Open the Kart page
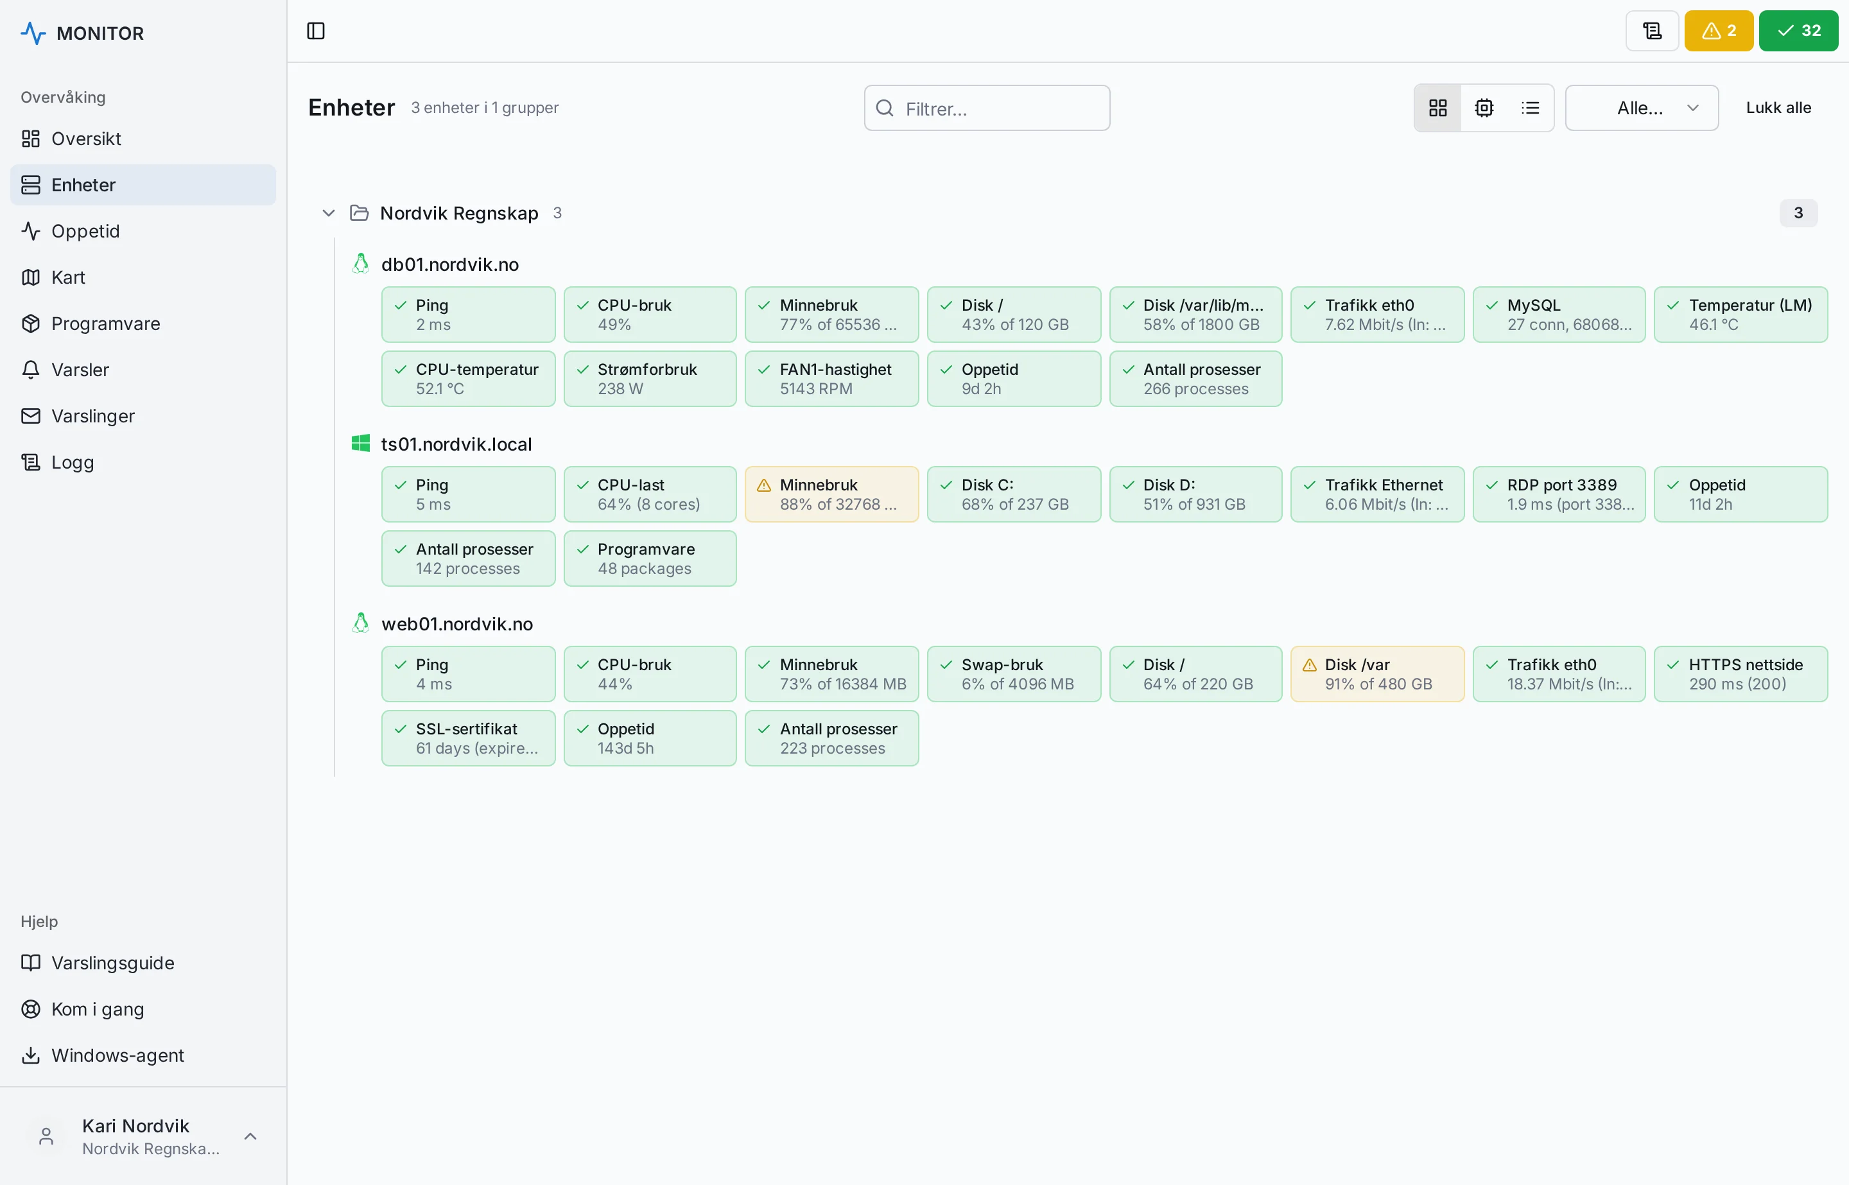 pyautogui.click(x=143, y=277)
